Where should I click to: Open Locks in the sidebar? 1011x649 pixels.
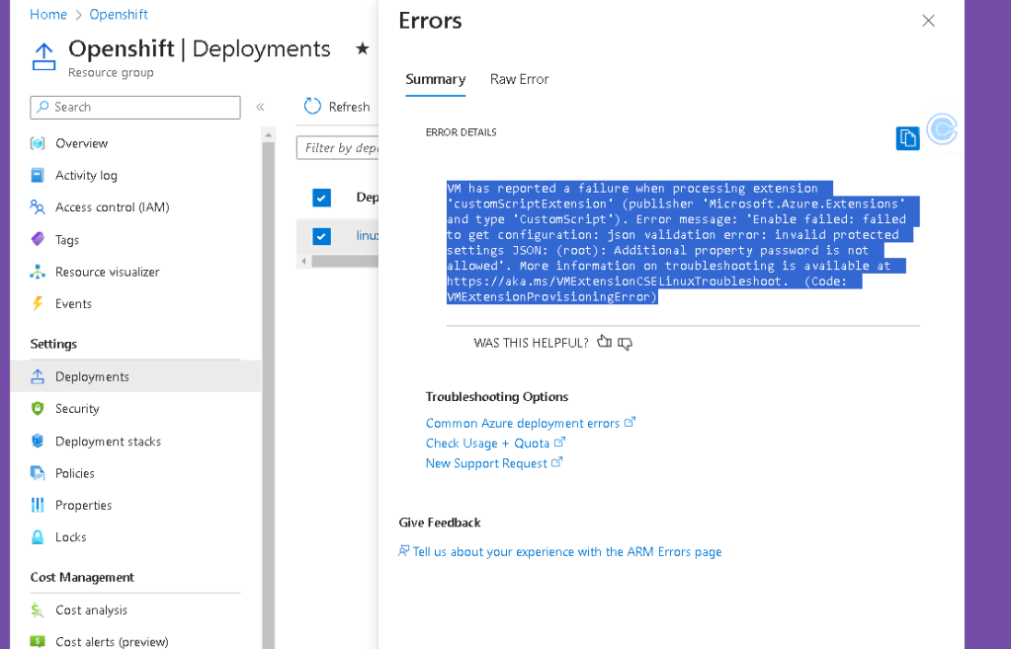(71, 536)
